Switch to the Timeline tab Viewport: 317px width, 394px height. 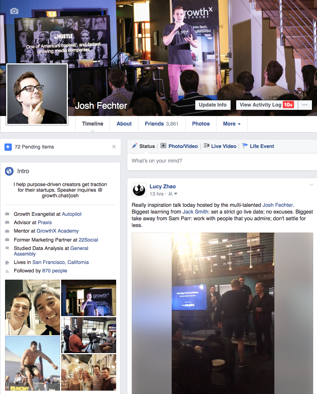click(x=93, y=124)
